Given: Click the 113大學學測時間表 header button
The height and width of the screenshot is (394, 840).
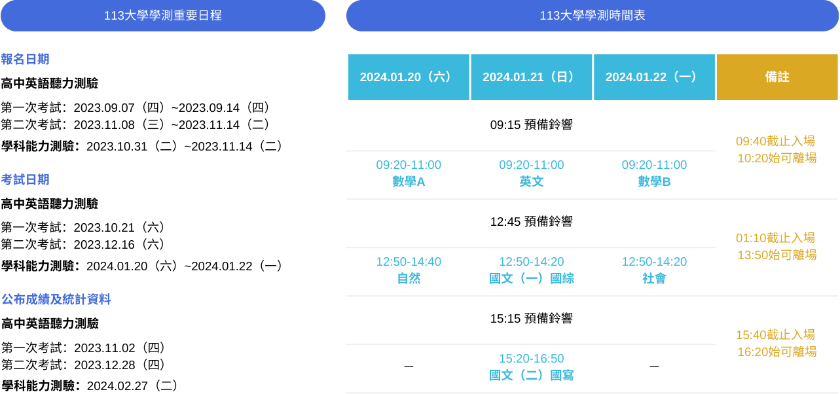Looking at the screenshot, I should 593,16.
